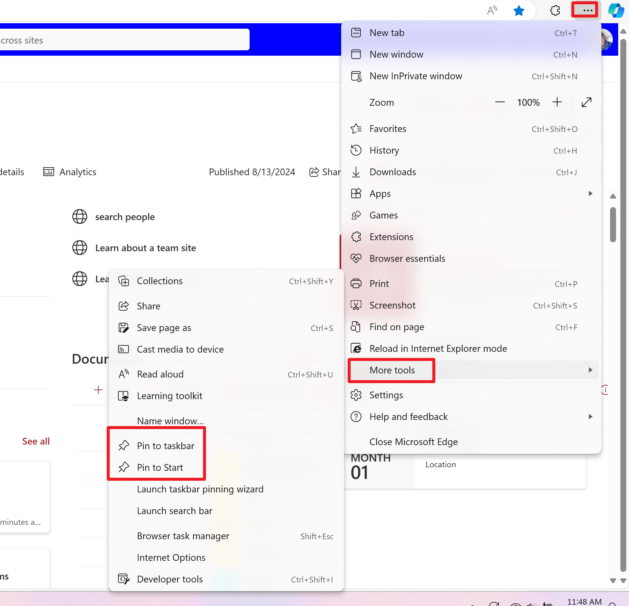Increase zoom with the plus button
This screenshot has height=606, width=629.
[557, 102]
